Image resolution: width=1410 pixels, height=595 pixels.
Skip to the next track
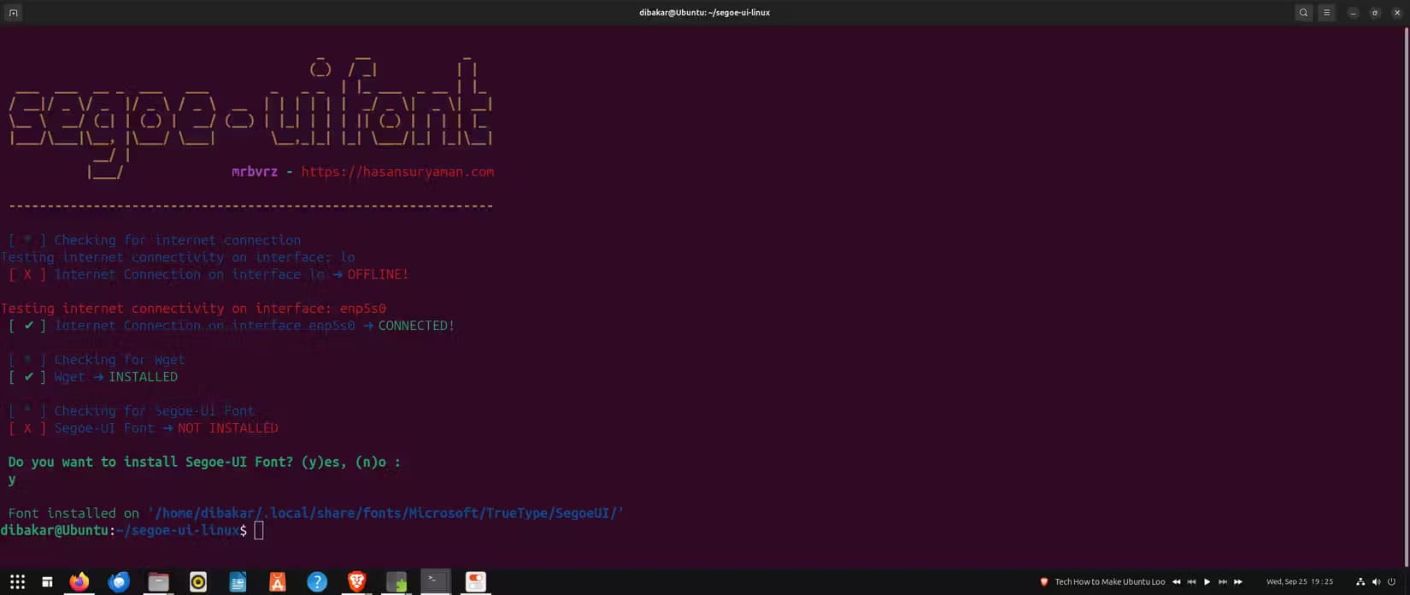[x=1223, y=582]
